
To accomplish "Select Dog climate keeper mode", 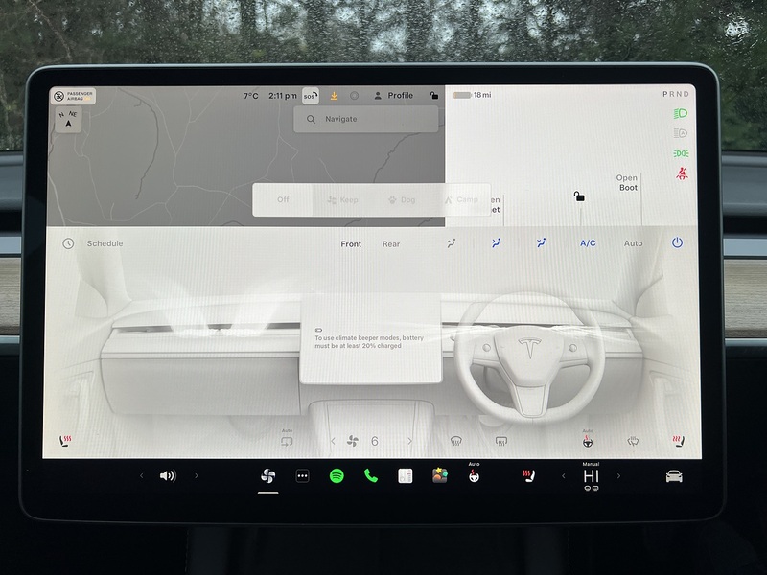I will [401, 198].
